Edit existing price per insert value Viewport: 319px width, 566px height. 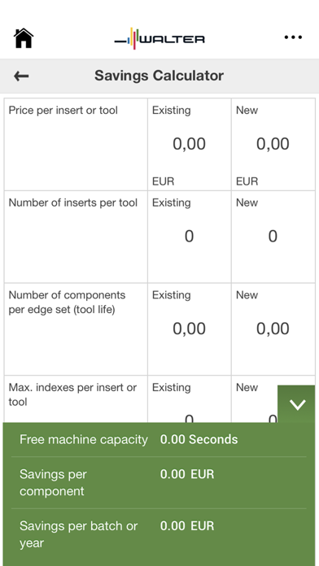click(x=190, y=144)
